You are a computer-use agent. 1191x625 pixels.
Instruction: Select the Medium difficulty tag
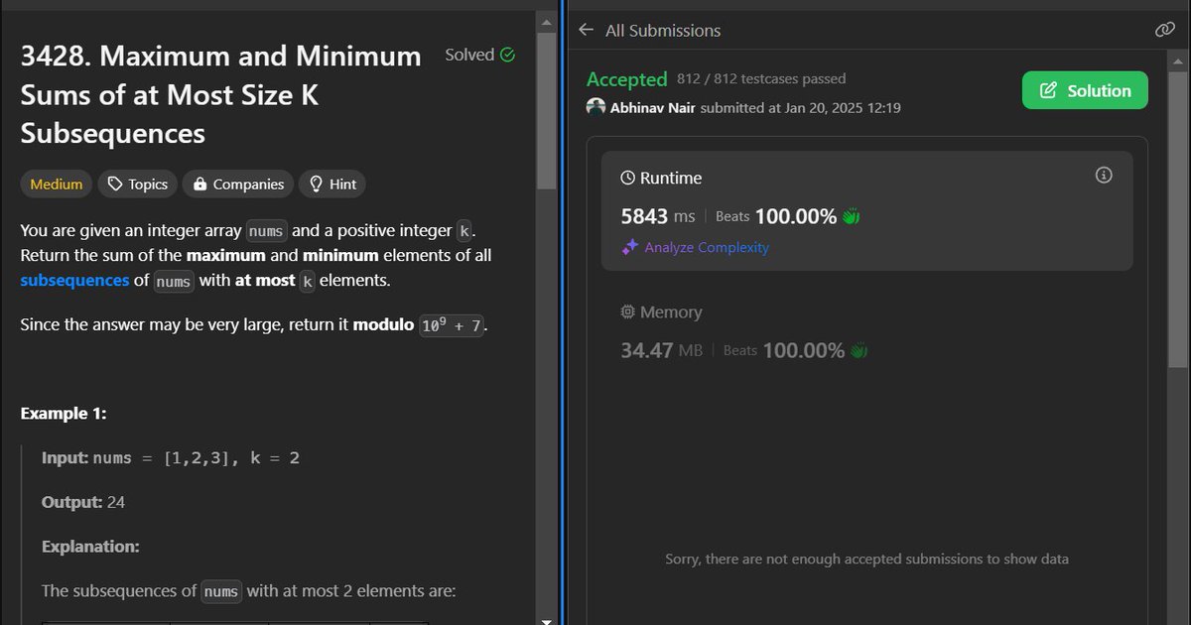56,184
